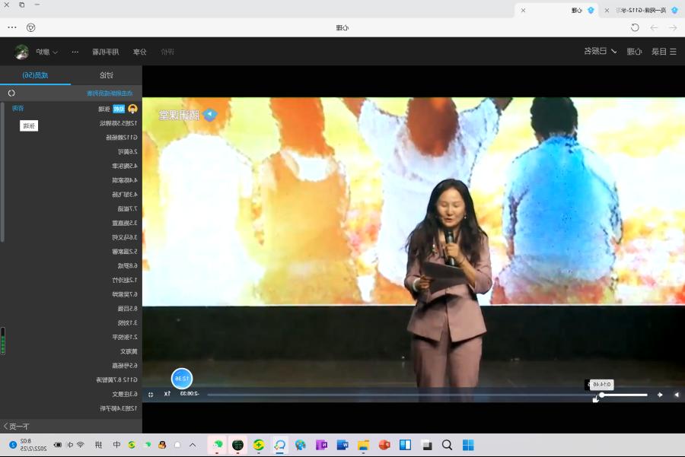Change playback speed with the 1x control
The image size is (685, 457).
point(167,394)
